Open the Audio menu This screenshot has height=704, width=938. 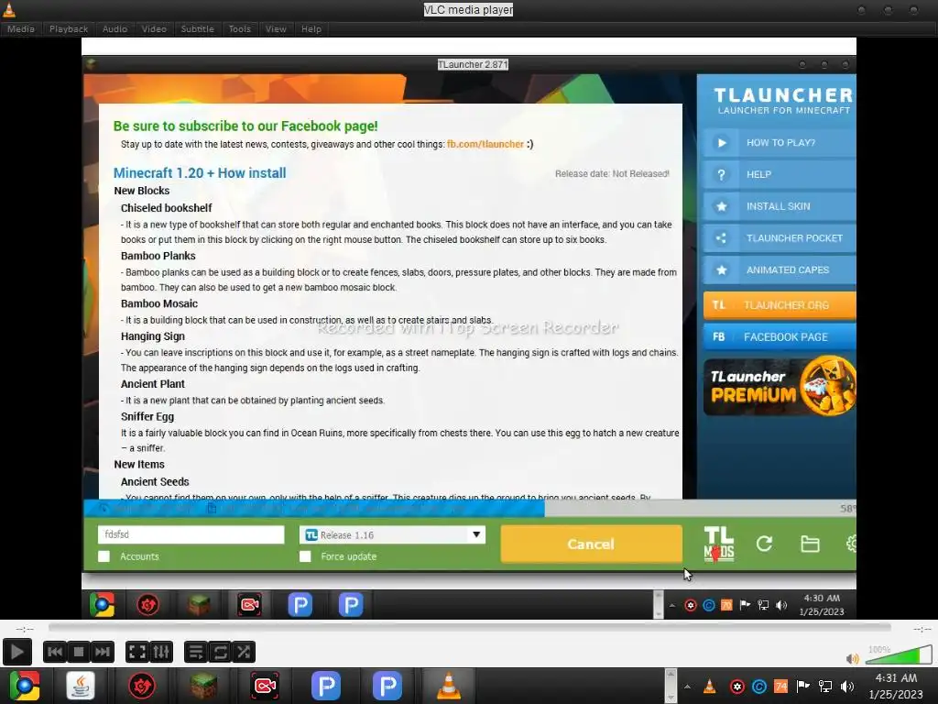tap(115, 28)
